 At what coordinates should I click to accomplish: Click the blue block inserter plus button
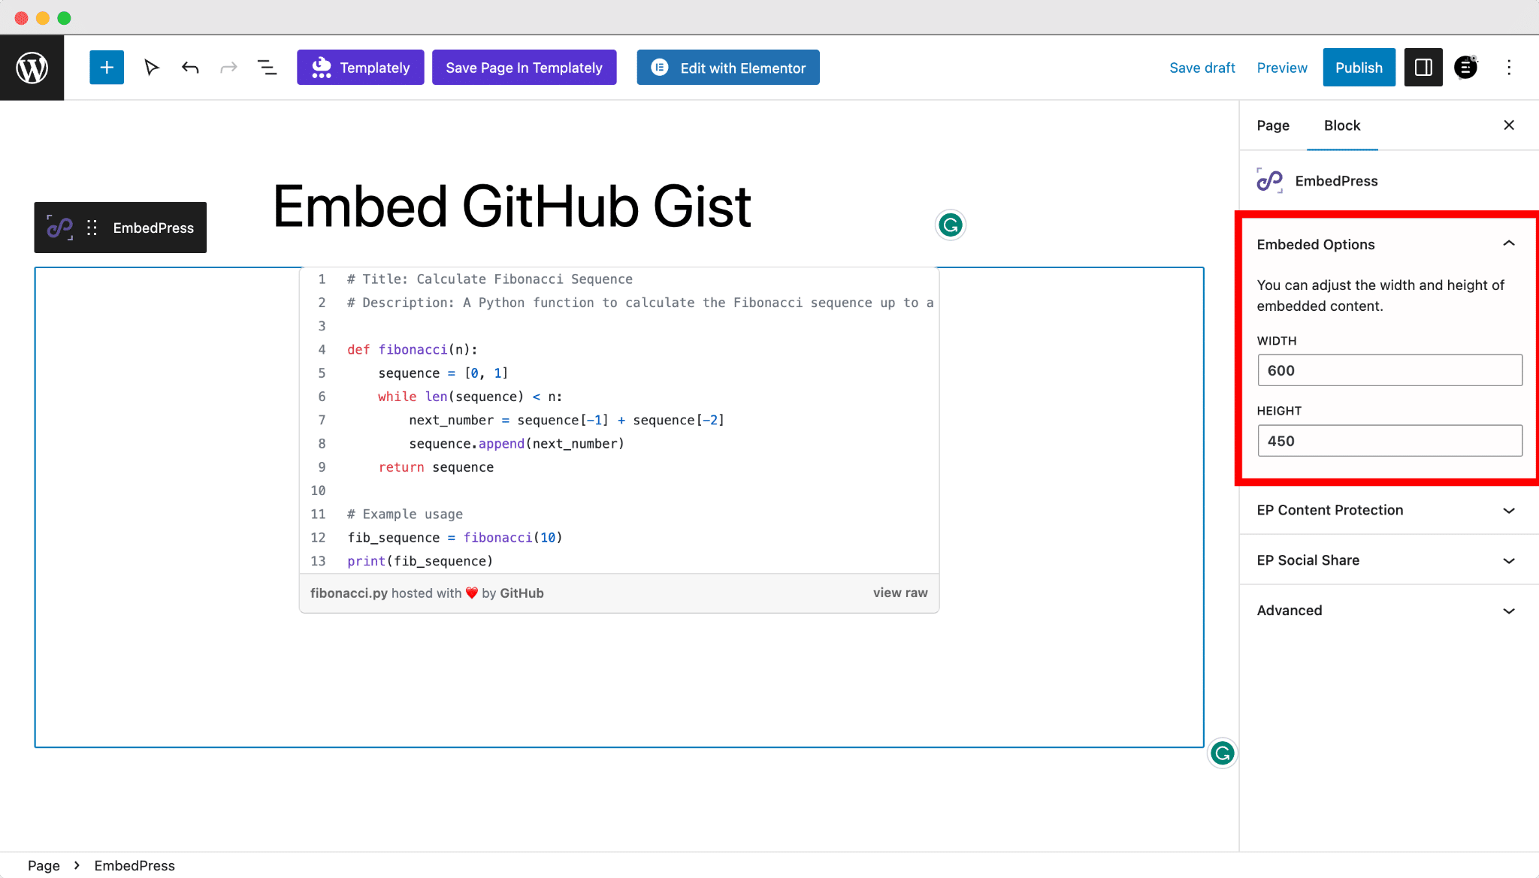[107, 68]
